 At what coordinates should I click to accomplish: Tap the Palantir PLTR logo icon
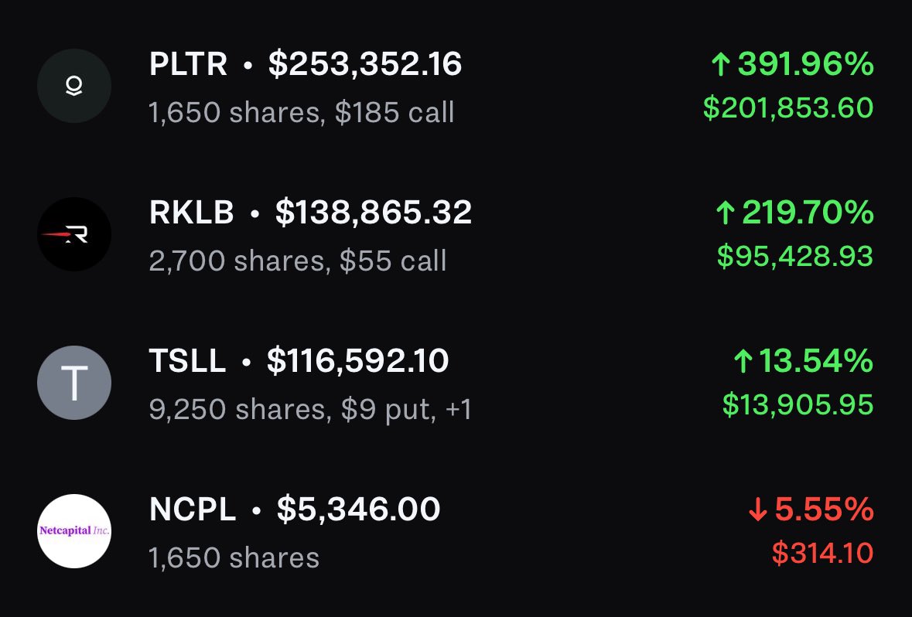tap(74, 86)
